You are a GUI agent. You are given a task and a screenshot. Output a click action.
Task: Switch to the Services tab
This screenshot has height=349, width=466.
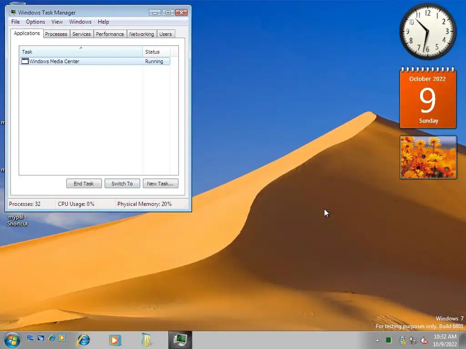pyautogui.click(x=81, y=34)
